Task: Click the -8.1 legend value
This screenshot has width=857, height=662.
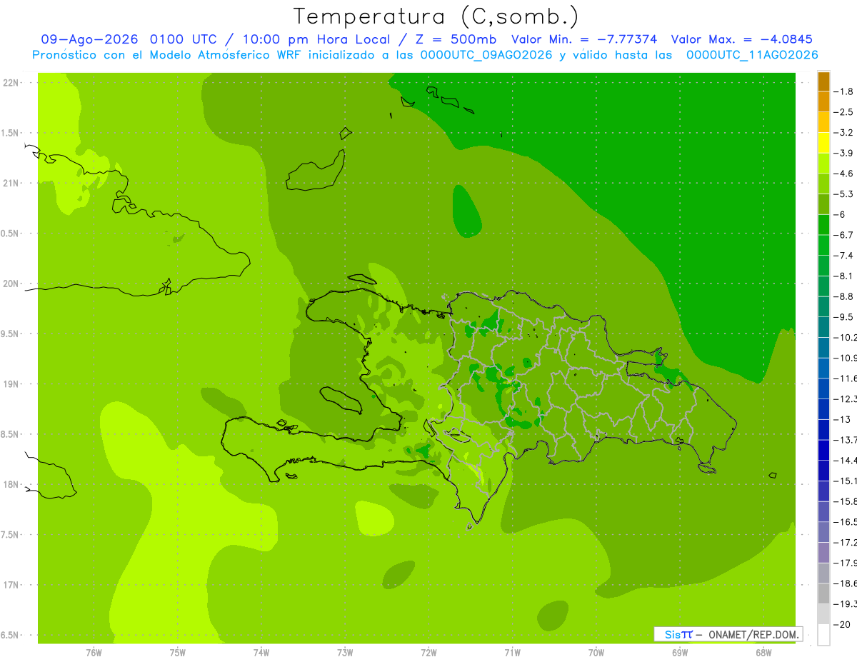Action: click(x=843, y=276)
